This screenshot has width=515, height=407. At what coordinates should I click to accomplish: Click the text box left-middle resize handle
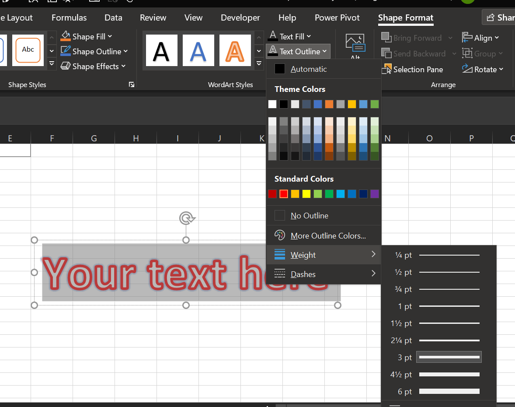(34, 272)
